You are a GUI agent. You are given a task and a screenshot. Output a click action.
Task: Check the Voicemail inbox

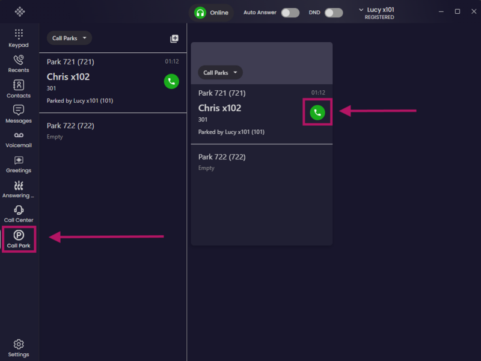pyautogui.click(x=19, y=140)
